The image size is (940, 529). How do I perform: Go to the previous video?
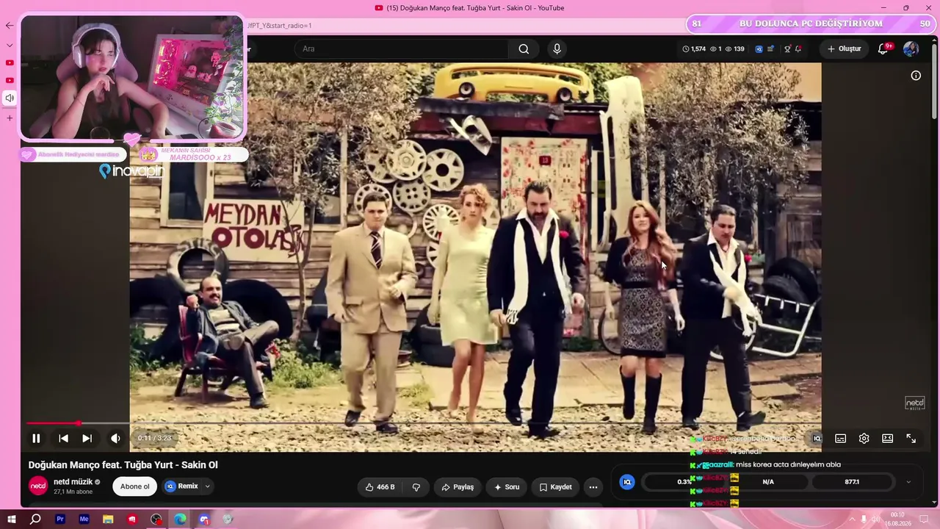[x=64, y=439]
